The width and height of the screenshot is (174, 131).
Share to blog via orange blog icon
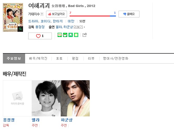click(x=60, y=35)
